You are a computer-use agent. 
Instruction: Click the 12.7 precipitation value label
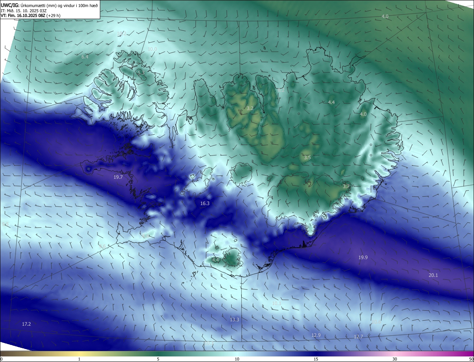point(358,337)
